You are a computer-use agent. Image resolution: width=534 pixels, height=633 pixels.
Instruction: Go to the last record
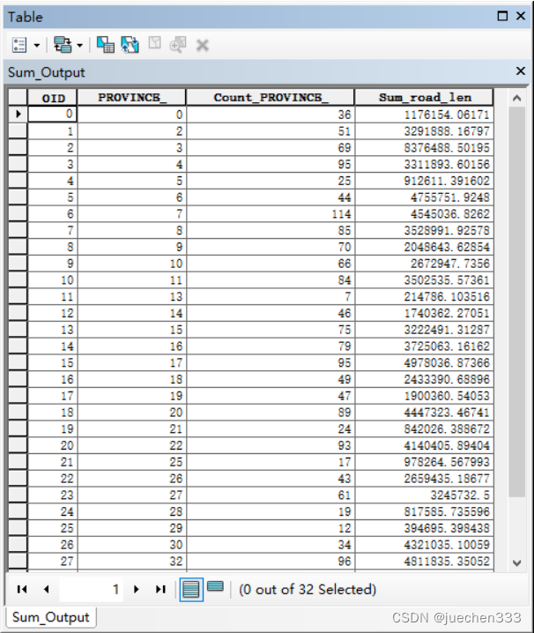(160, 590)
